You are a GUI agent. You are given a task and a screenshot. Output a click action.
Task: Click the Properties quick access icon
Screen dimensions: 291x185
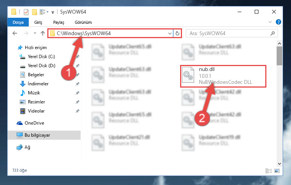point(26,12)
